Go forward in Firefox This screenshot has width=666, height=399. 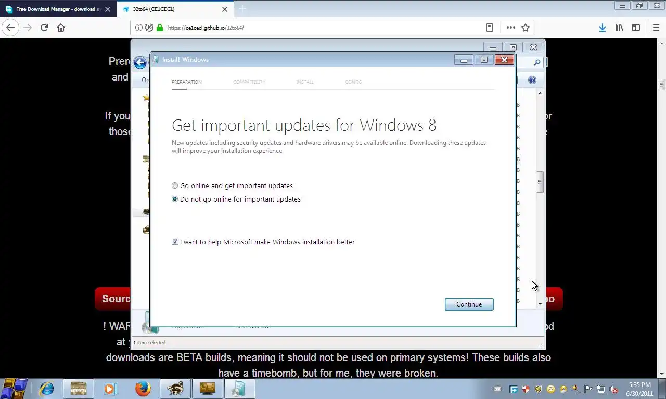point(28,28)
